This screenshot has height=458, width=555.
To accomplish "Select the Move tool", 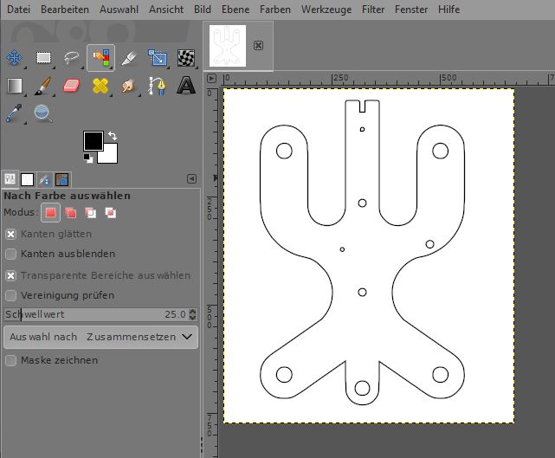I will [15, 58].
